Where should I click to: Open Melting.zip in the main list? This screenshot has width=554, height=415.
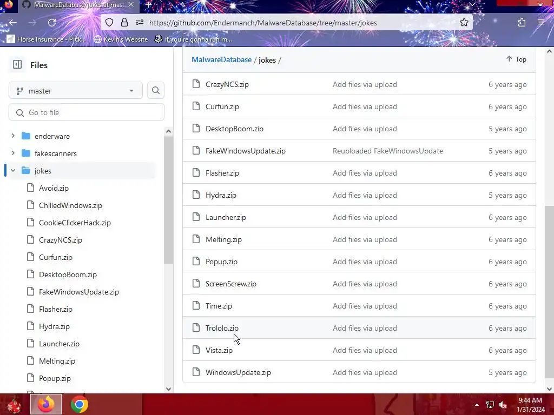pos(223,239)
